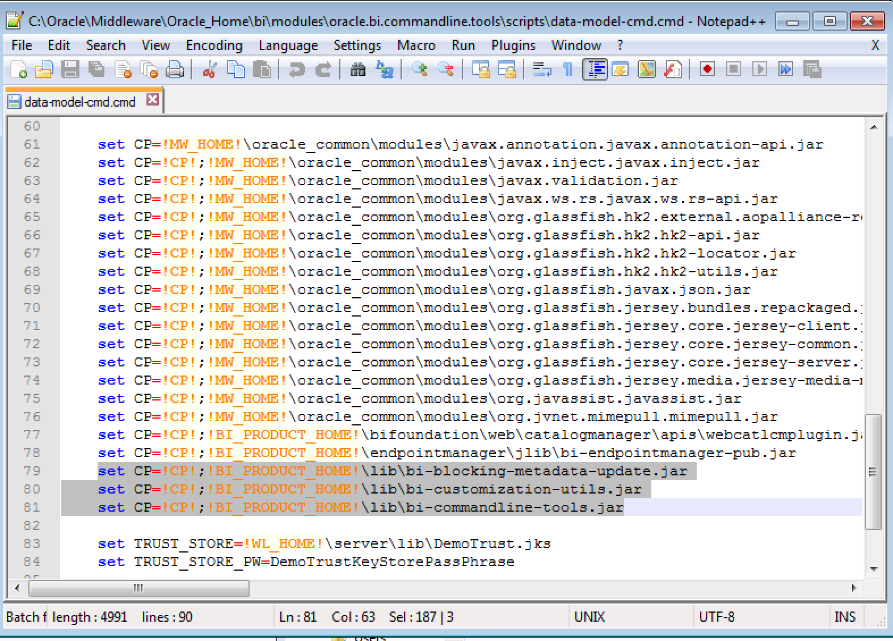Open the Run menu
Viewport: 893px width, 641px height.
[464, 45]
